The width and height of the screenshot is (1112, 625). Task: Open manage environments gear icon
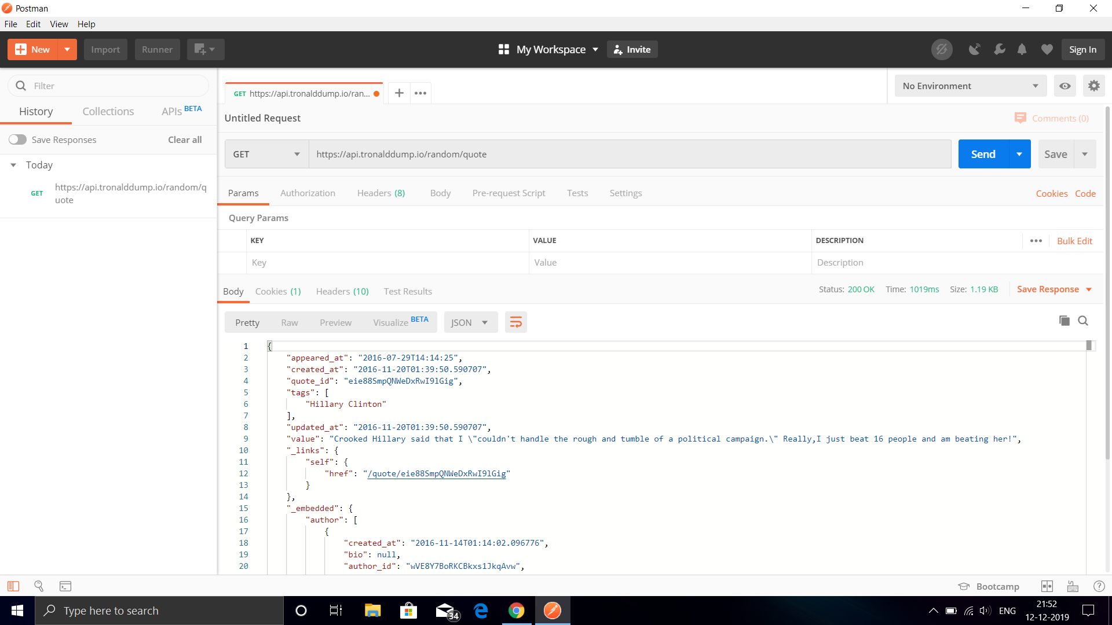1093,86
